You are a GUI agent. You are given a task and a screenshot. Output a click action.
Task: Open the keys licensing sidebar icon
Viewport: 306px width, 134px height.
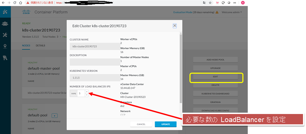[5, 58]
